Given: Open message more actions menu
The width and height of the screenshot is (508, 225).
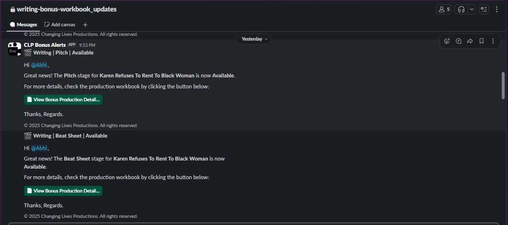Looking at the screenshot, I should click(x=493, y=41).
